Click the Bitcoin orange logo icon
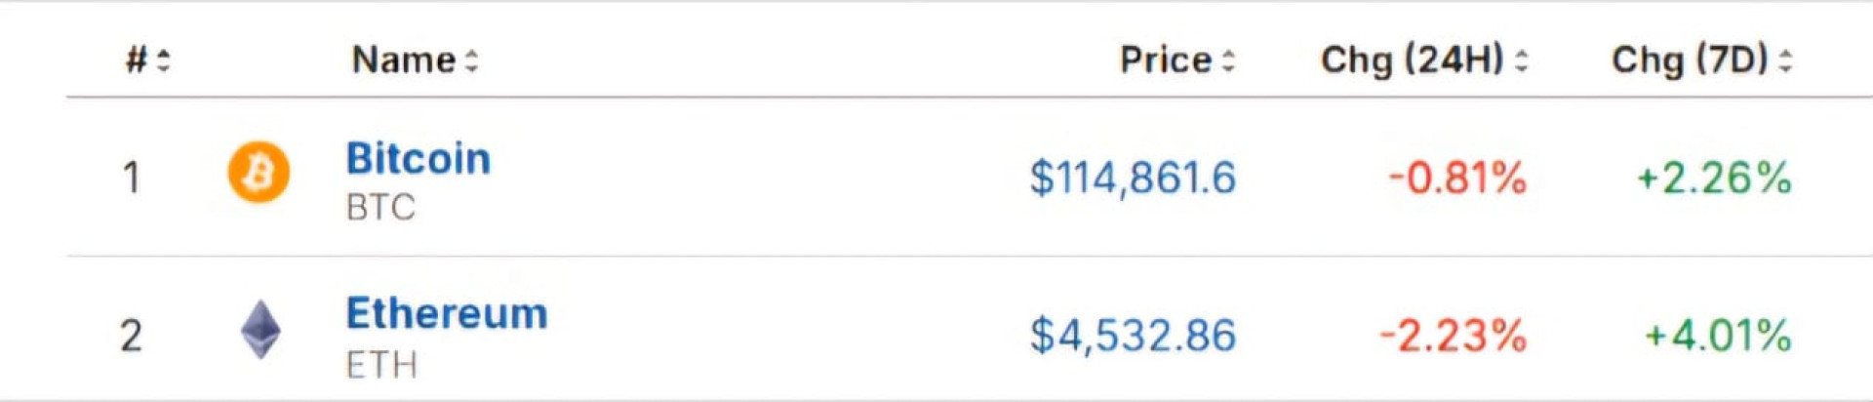This screenshot has height=402, width=1873. click(259, 173)
